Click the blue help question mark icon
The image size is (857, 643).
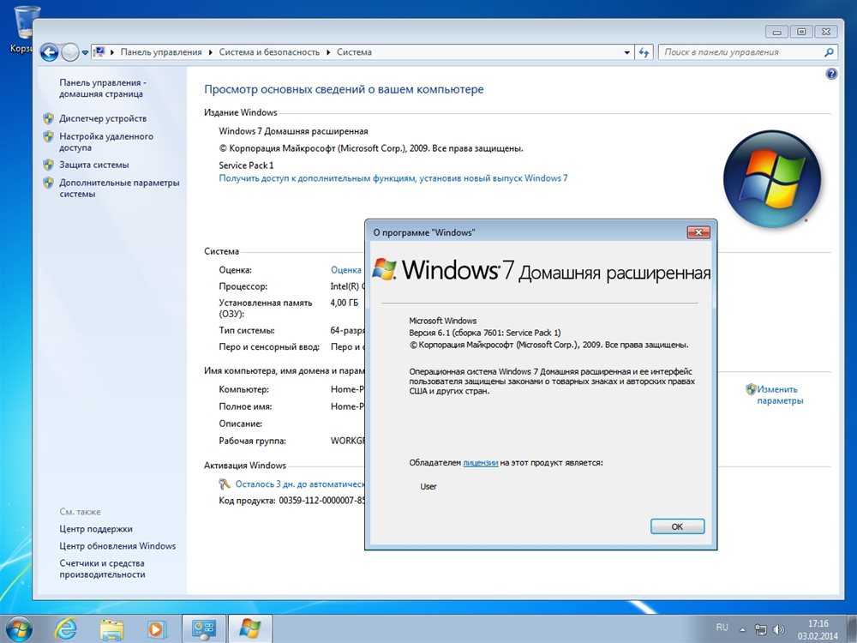click(x=830, y=75)
